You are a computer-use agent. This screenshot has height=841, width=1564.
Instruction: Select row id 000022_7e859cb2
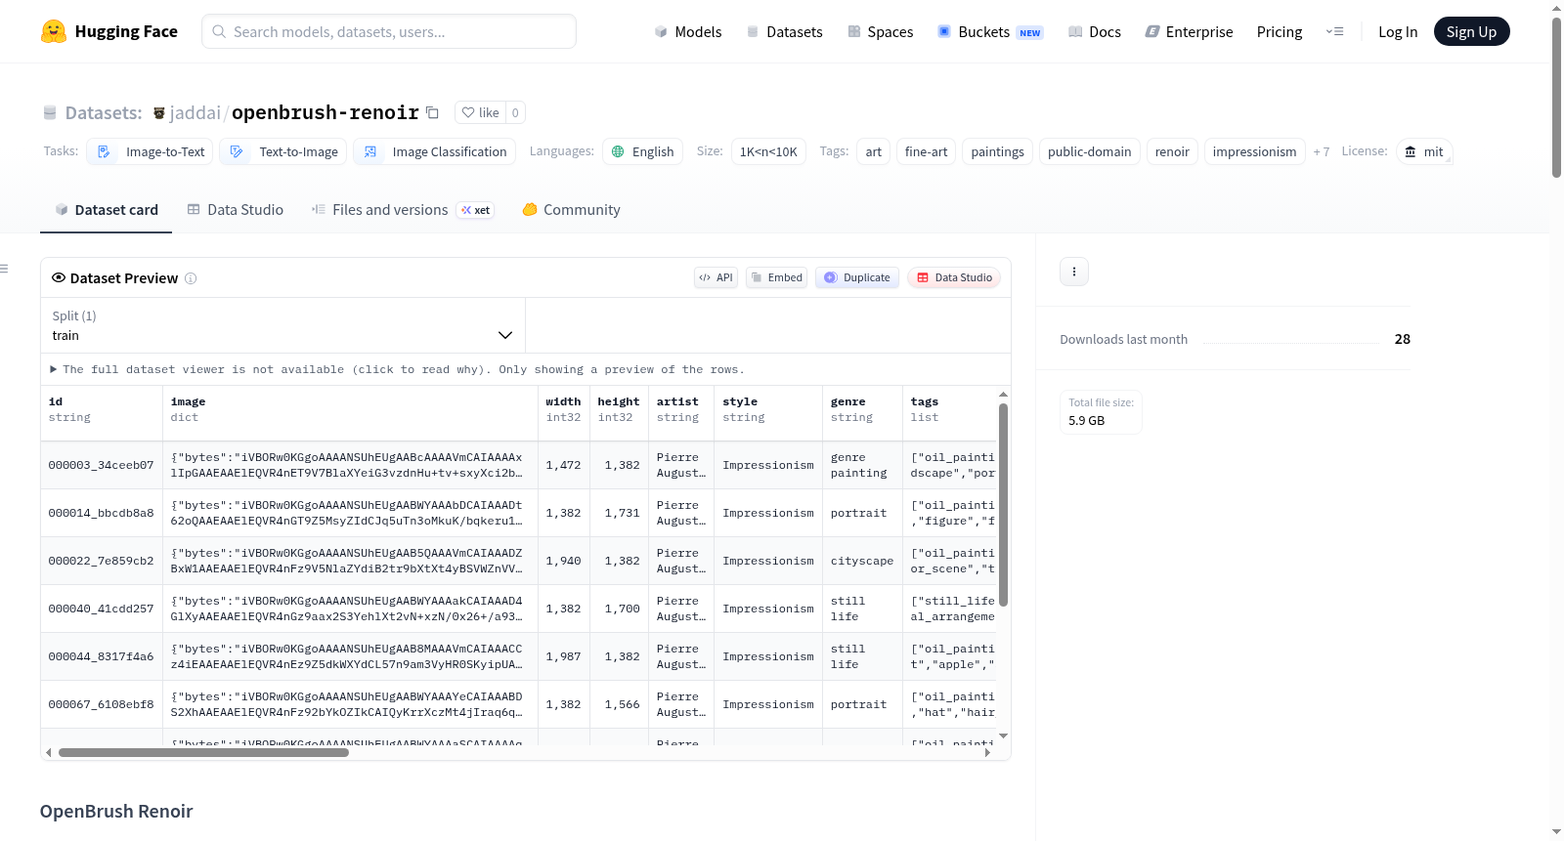[x=102, y=561]
